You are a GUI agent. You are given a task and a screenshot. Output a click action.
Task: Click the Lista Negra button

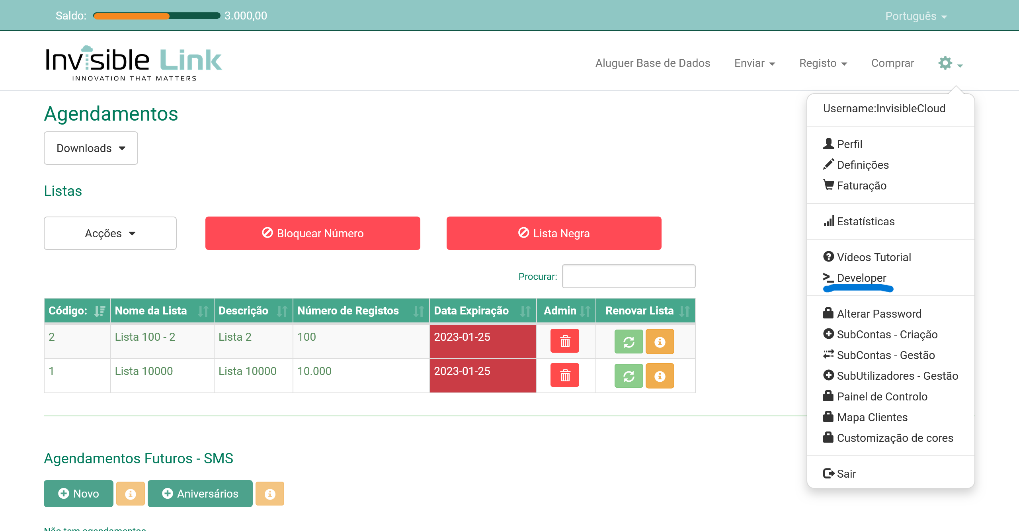(554, 233)
